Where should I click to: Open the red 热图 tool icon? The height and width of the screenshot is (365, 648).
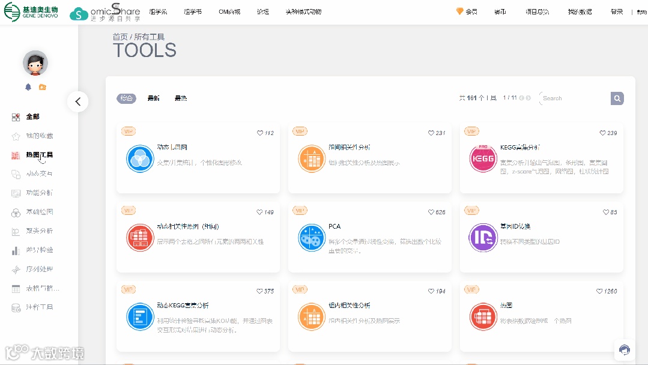pos(483,317)
